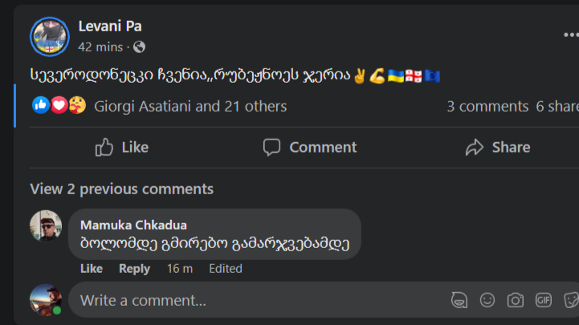
Task: Attach a photo using the camera icon
Action: coord(516,300)
